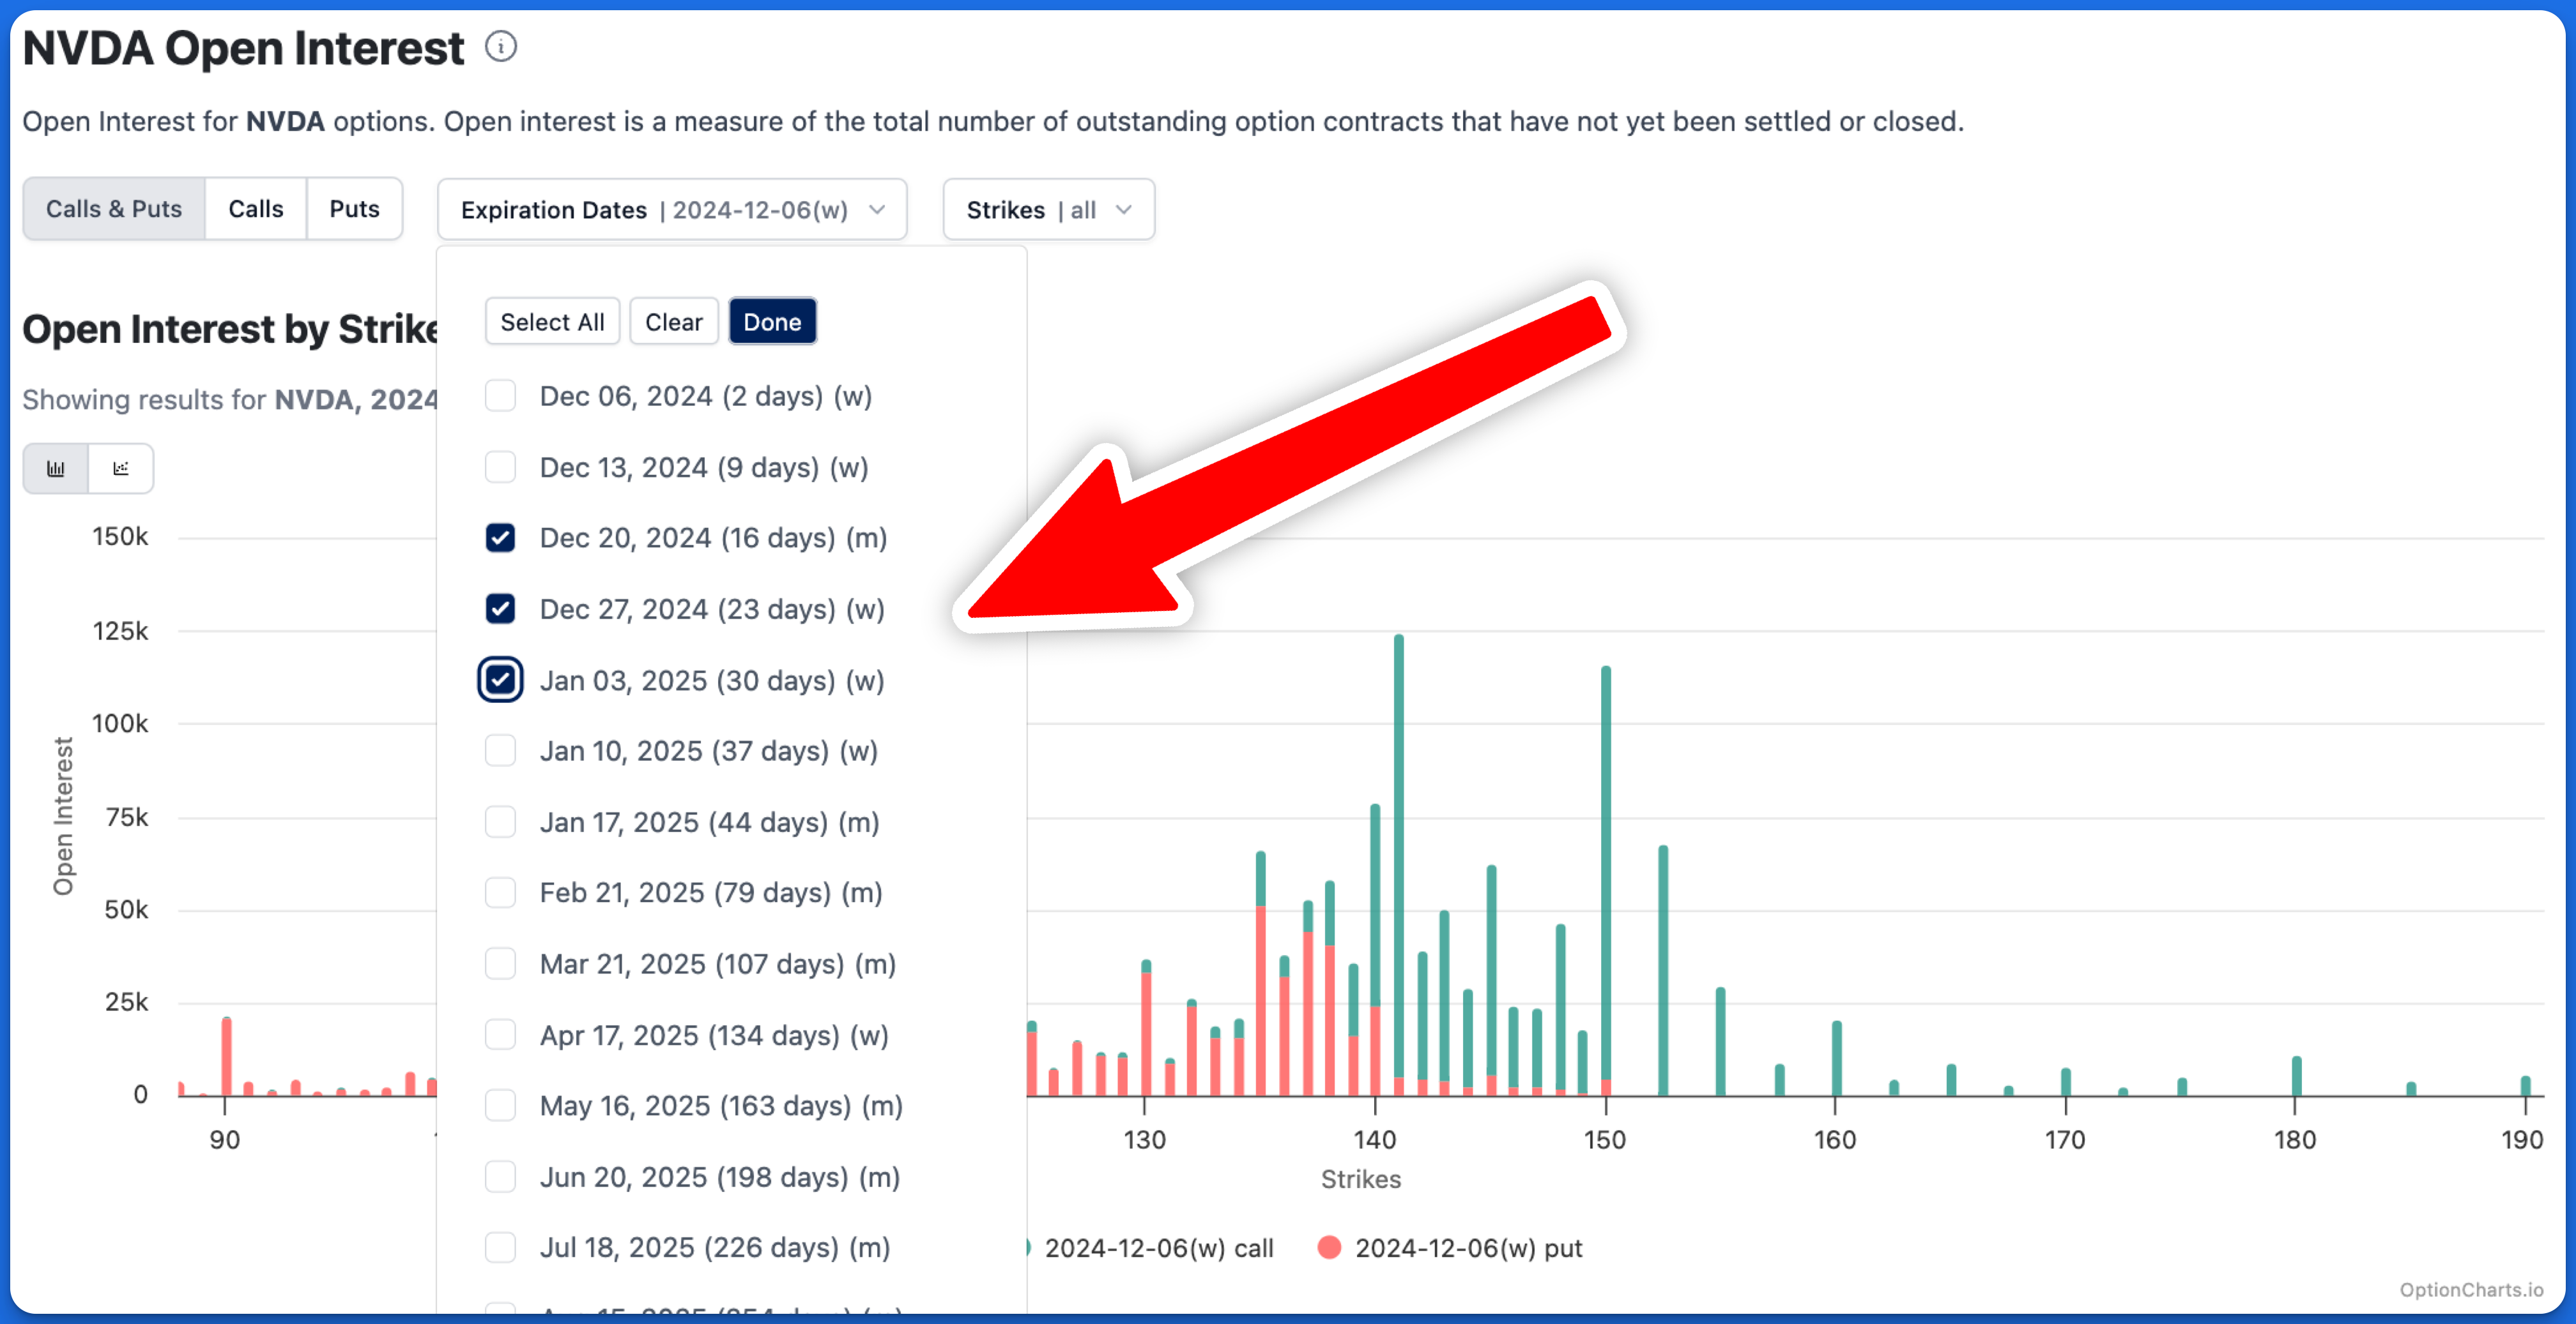The image size is (2576, 1324).
Task: Check the Apr 17, 2025 expiration checkbox
Action: click(x=500, y=1035)
